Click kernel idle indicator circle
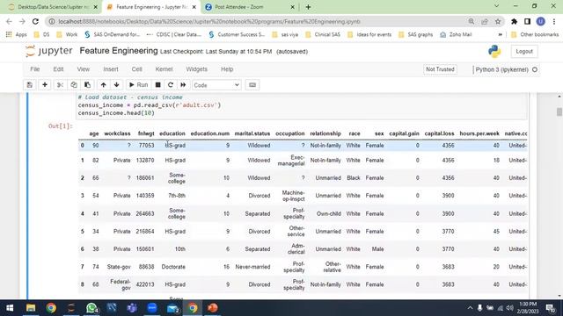Image resolution: width=563 pixels, height=316 pixels. [x=535, y=69]
